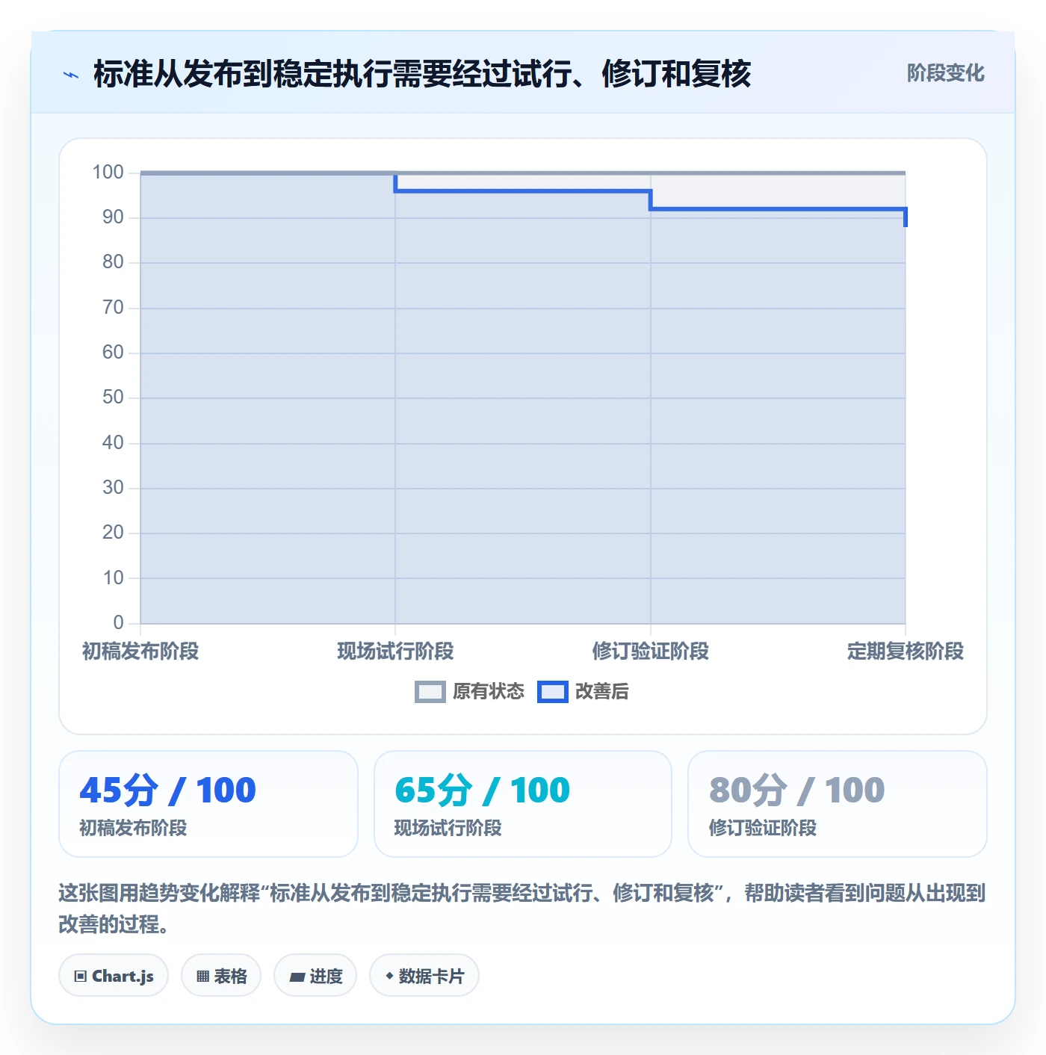Click the 初稿发布阶段 axis label
This screenshot has width=1046, height=1055.
(140, 652)
